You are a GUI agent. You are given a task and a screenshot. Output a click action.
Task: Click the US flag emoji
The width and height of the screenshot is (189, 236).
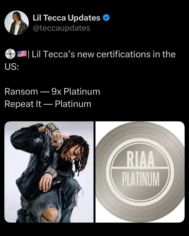(22, 54)
